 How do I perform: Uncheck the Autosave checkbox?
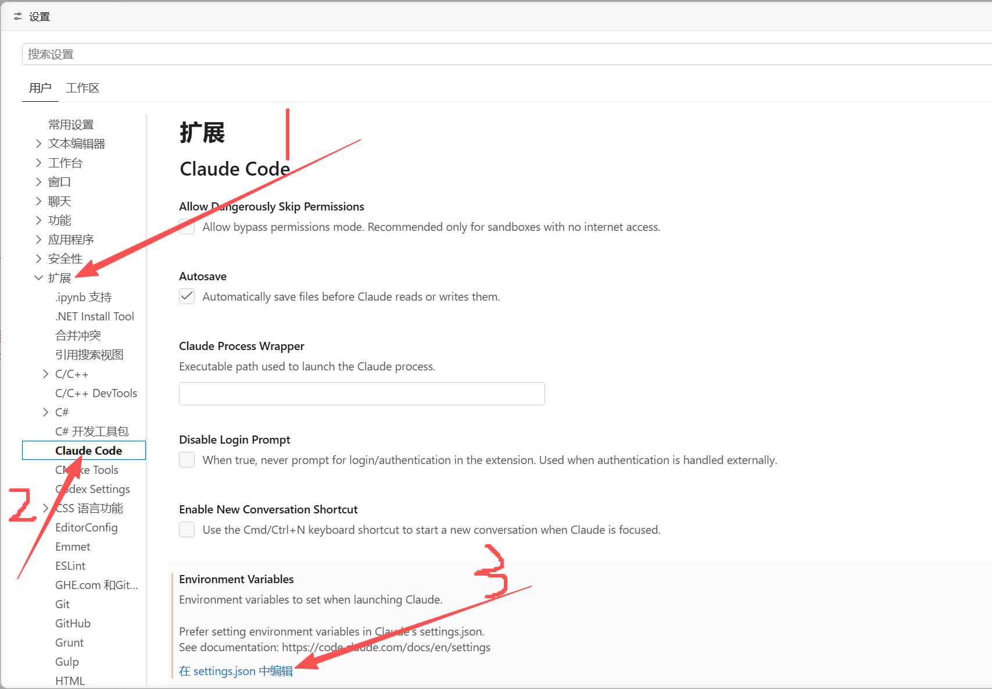[187, 297]
